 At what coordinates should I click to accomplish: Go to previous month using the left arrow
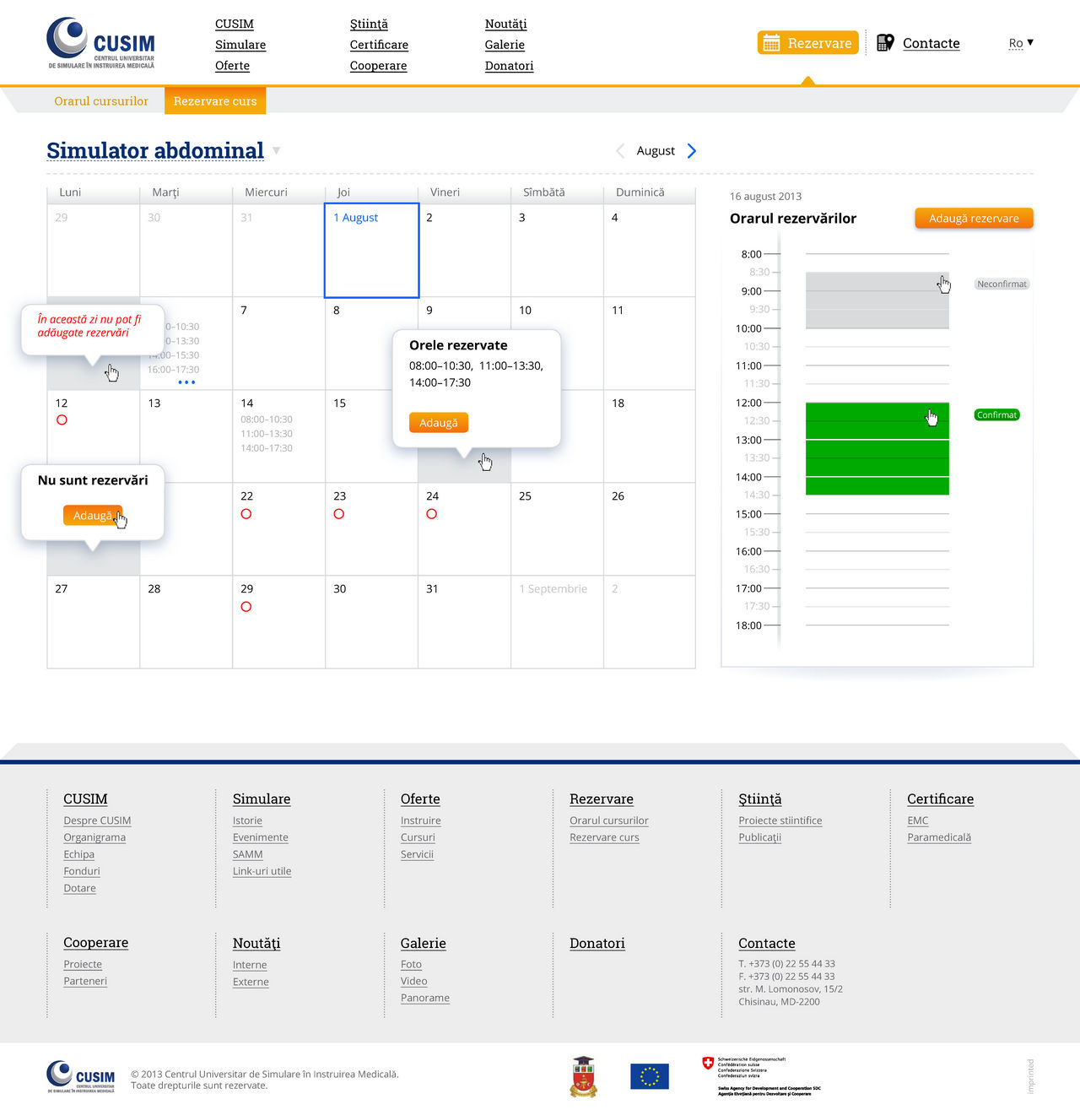tap(621, 150)
